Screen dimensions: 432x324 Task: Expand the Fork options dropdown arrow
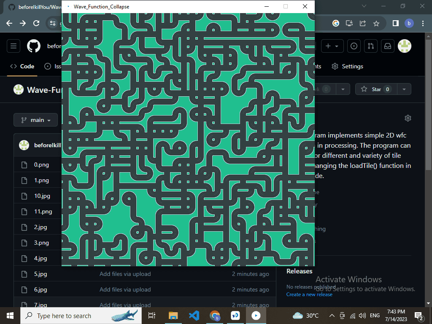pyautogui.click(x=343, y=89)
